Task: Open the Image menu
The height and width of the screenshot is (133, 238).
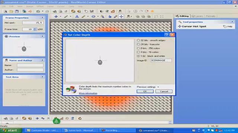Action: 30,7
